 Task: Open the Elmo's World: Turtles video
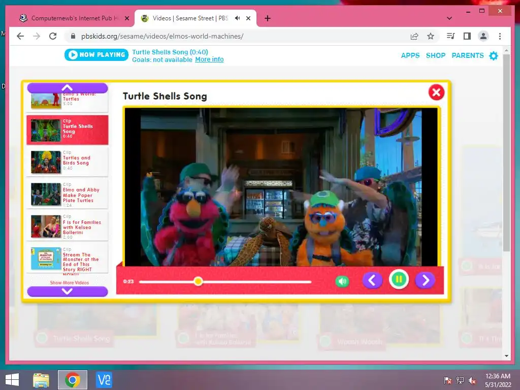click(68, 102)
